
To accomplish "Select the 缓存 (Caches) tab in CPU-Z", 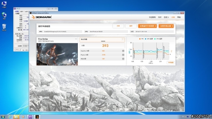I will [x=22, y=12].
